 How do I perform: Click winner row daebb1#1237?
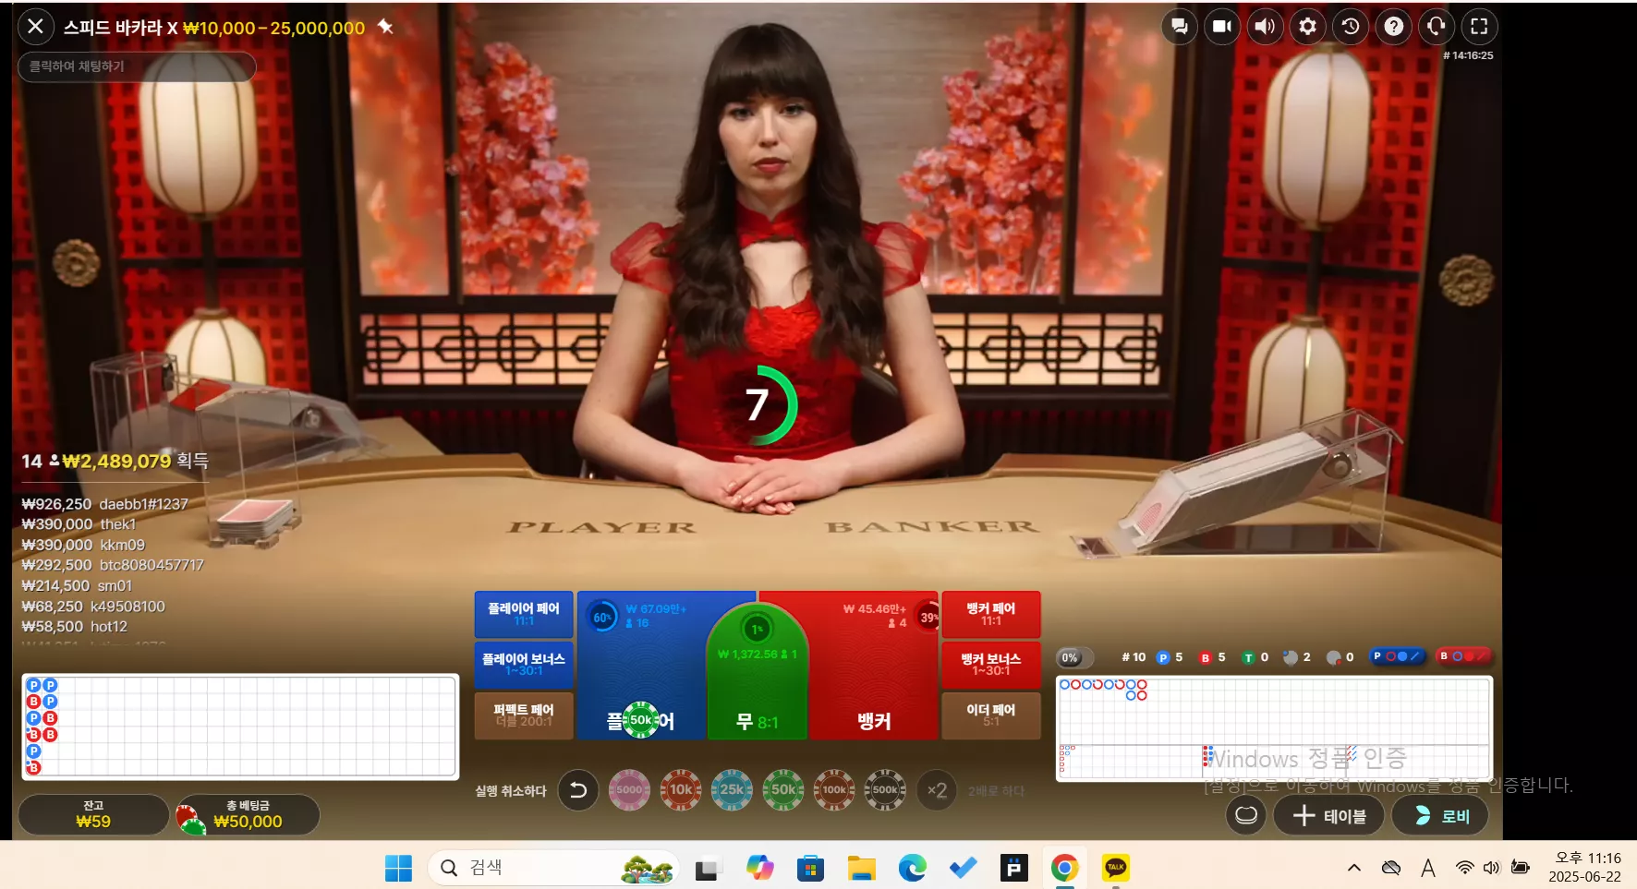(x=105, y=504)
